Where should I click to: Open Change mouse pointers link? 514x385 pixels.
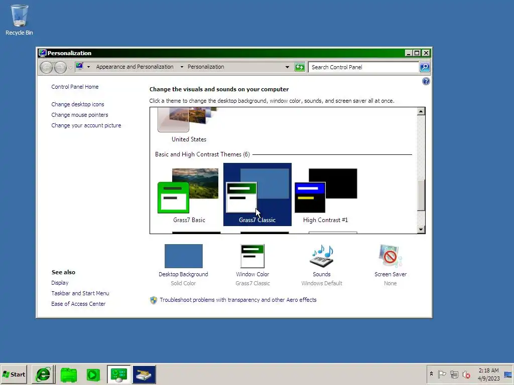click(80, 115)
